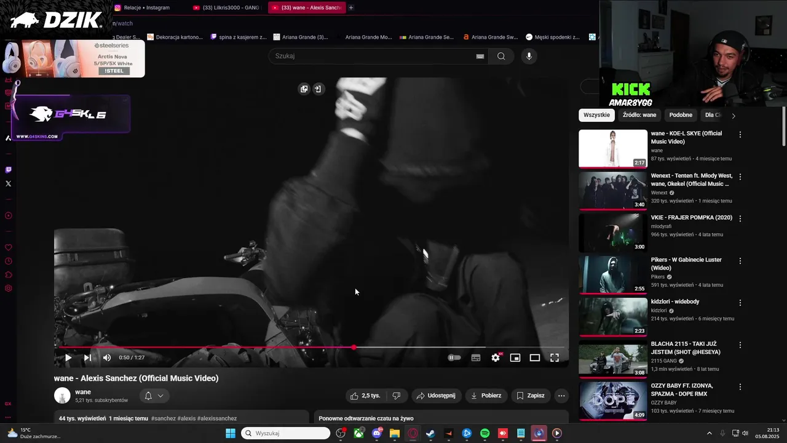The height and width of the screenshot is (443, 787).
Task: Open the Windows Start menu
Action: point(230,433)
